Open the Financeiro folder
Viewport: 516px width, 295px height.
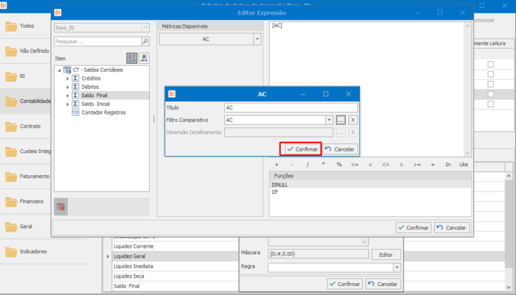click(25, 202)
